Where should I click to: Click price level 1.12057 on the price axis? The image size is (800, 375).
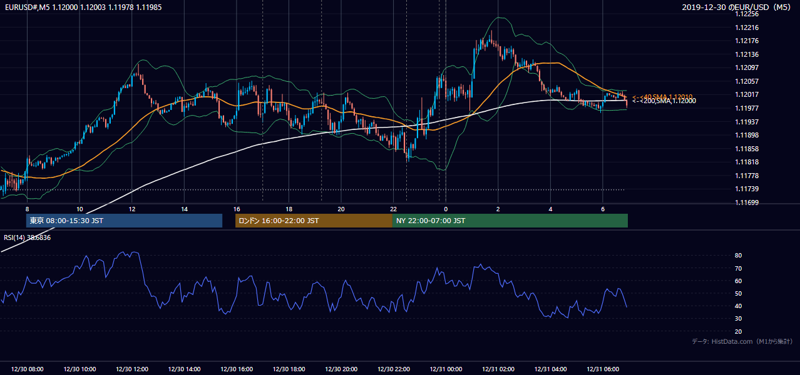[746, 81]
